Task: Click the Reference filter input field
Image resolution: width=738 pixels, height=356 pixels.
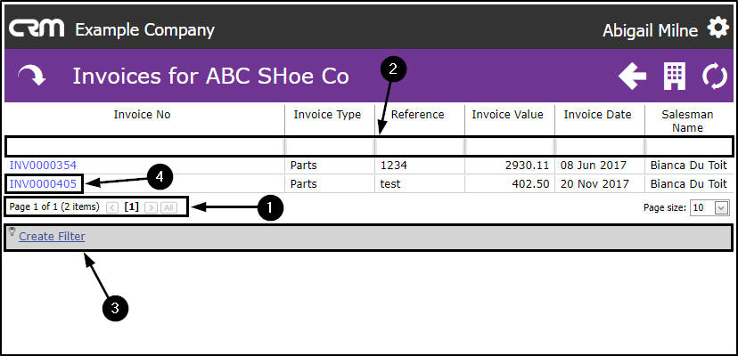Action: point(419,145)
